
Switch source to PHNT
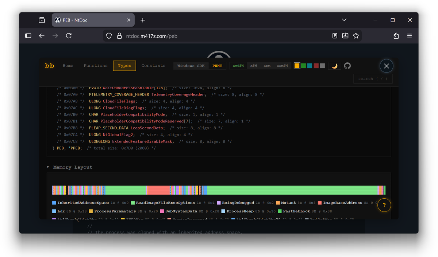coord(217,66)
